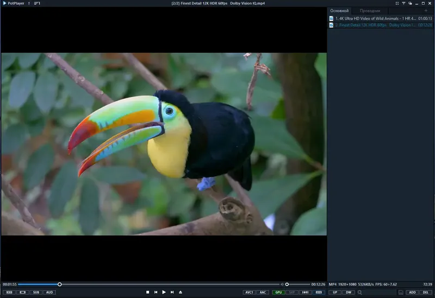Click the eject open file button
435x298 pixels.
click(x=181, y=292)
